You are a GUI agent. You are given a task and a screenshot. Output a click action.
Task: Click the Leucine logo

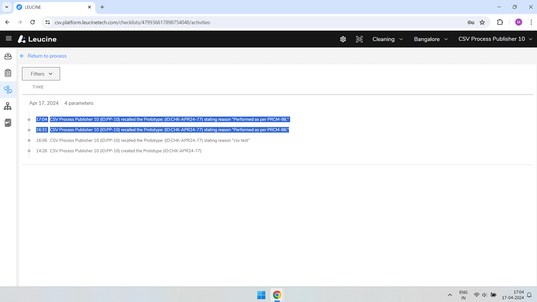click(x=37, y=39)
